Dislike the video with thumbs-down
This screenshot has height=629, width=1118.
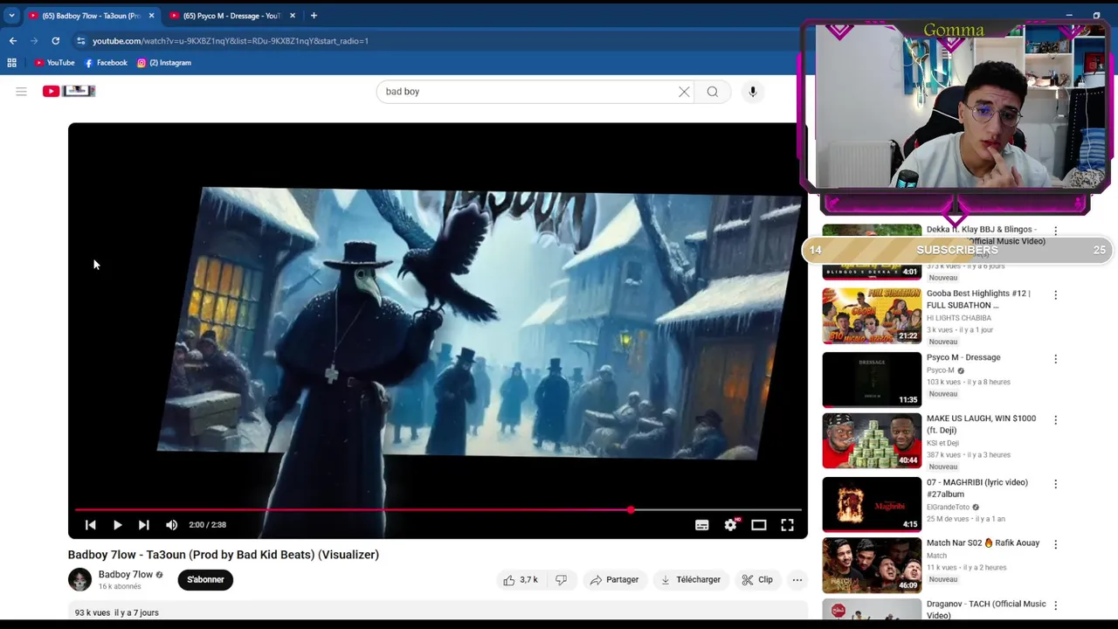(562, 580)
